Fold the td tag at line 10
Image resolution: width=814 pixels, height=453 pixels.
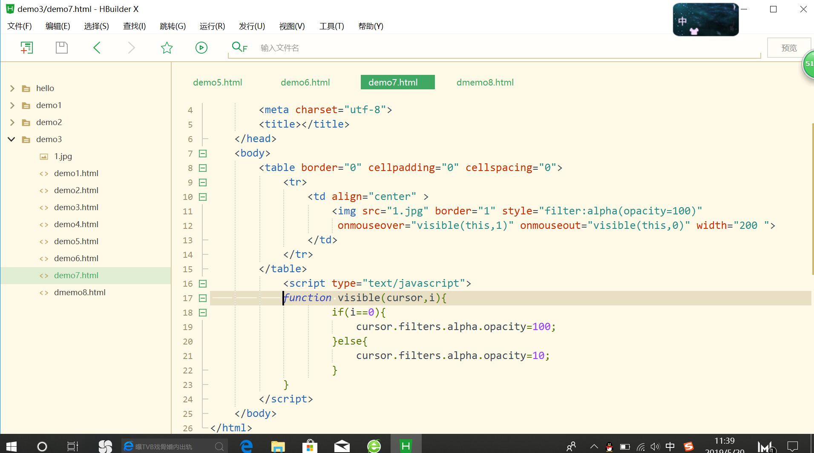pyautogui.click(x=203, y=197)
